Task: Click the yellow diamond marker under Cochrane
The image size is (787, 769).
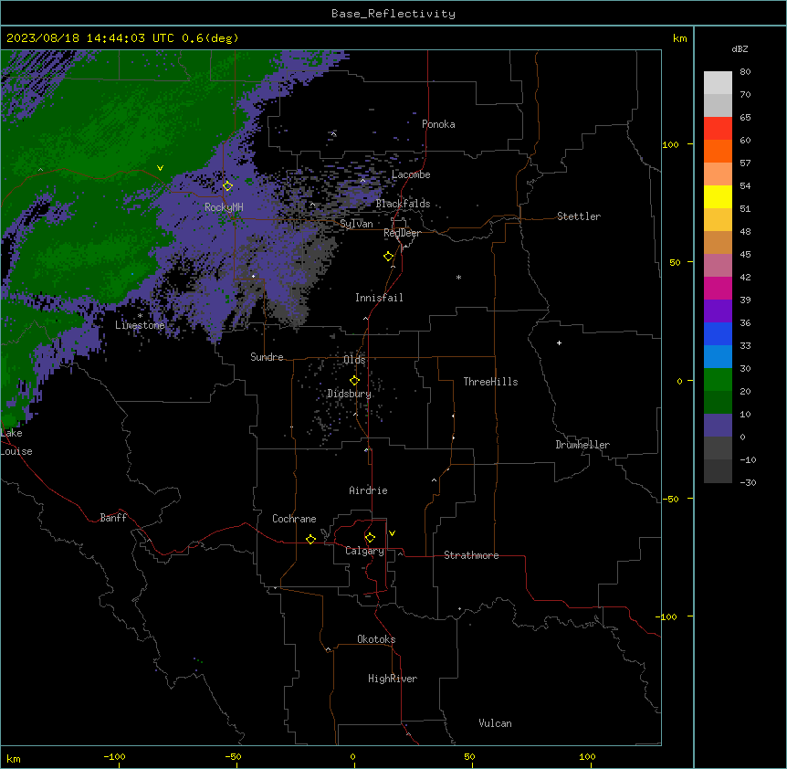Action: coord(310,539)
